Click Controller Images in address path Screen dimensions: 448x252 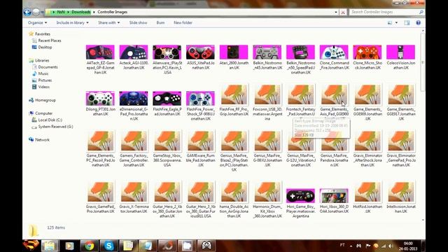(112, 12)
